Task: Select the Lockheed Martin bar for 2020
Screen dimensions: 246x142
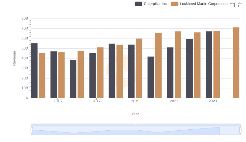Action: [x=158, y=66]
